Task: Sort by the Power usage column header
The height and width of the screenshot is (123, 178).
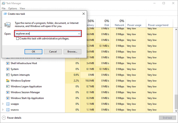Action: [x=136, y=23]
